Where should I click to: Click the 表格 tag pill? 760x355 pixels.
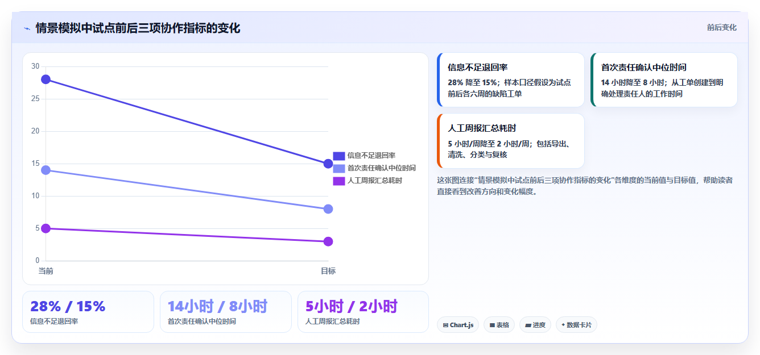(x=499, y=325)
